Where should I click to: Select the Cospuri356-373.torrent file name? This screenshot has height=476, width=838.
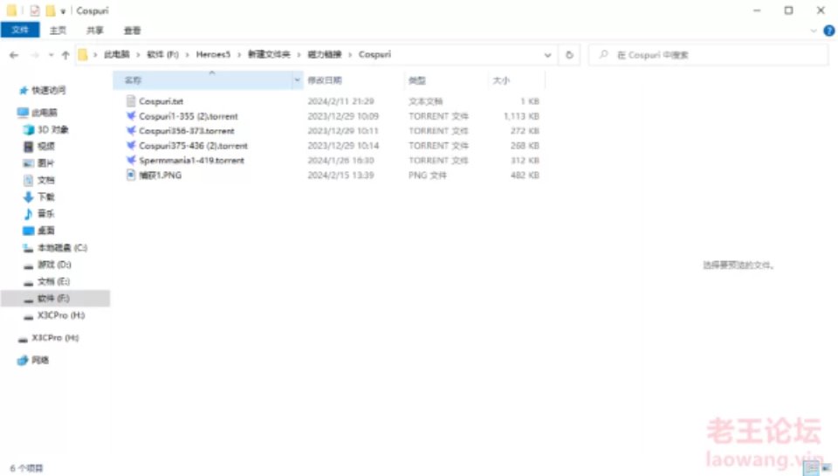point(187,130)
